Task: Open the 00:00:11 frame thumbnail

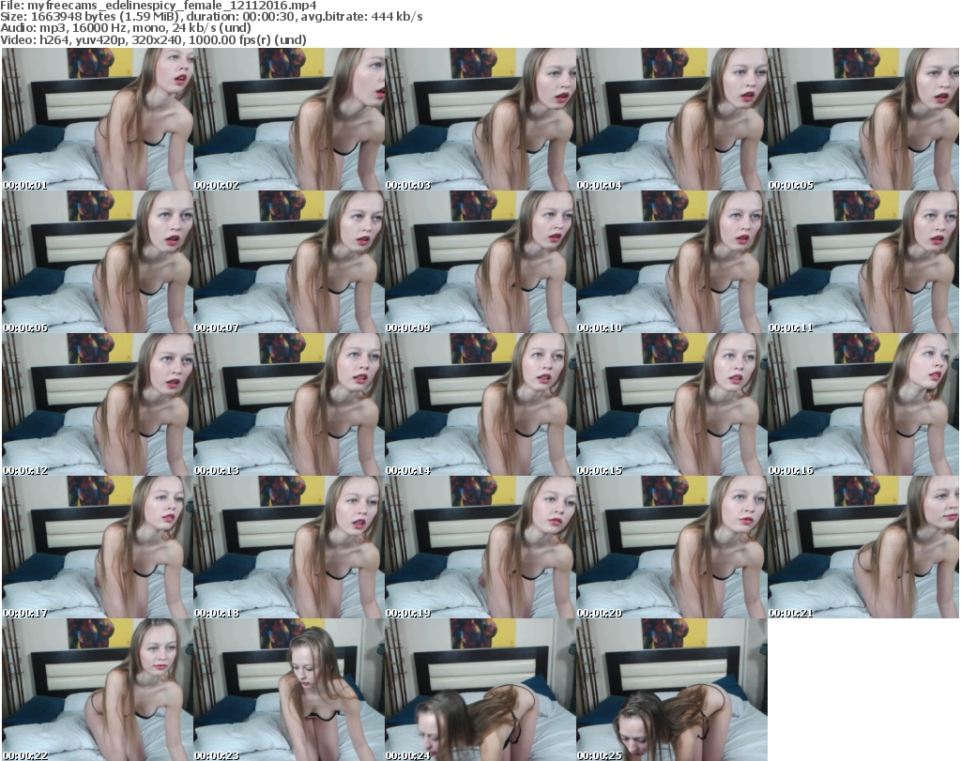Action: pyautogui.click(x=863, y=262)
